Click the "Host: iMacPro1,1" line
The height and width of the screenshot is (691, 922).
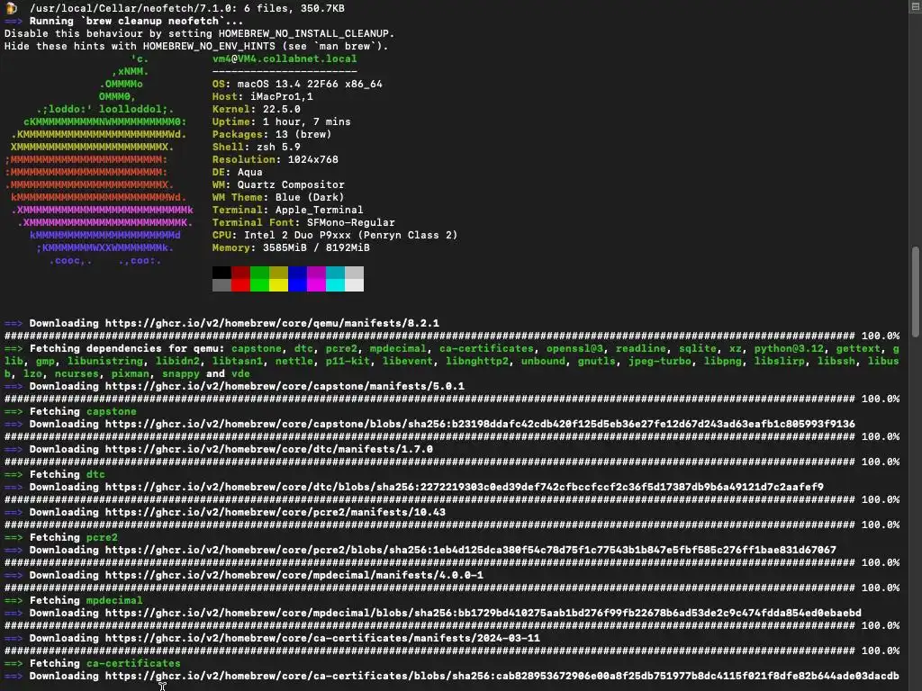(263, 96)
